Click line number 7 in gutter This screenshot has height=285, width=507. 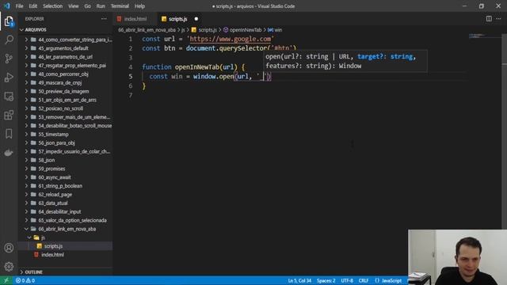point(131,95)
